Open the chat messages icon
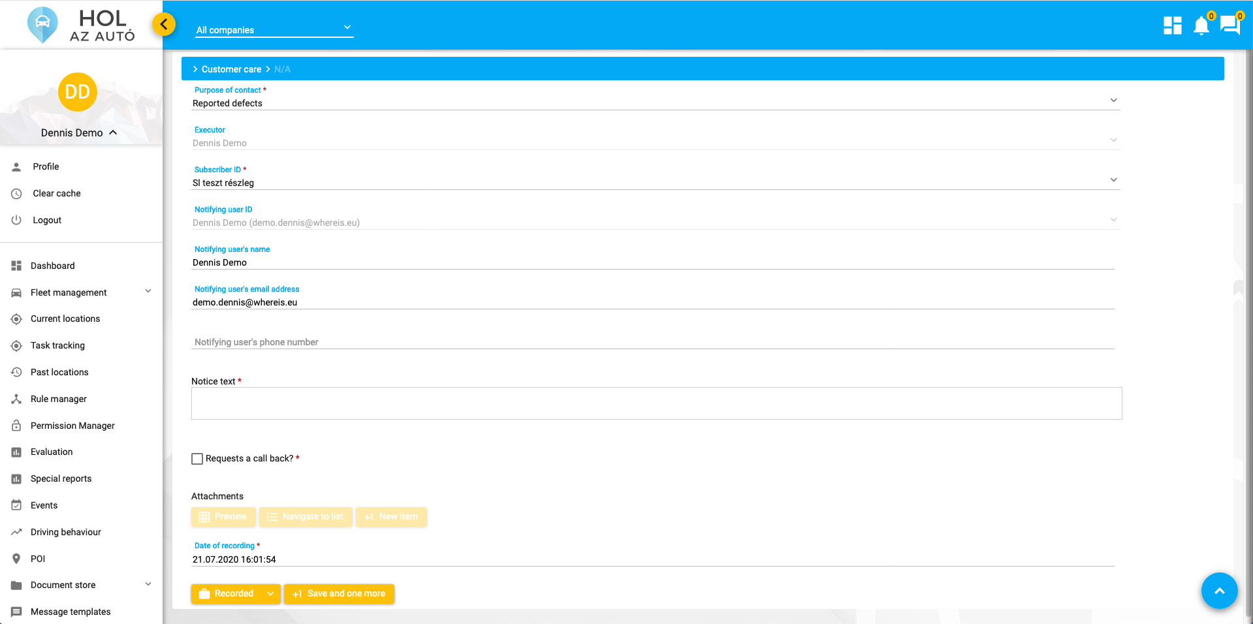The height and width of the screenshot is (624, 1253). click(1229, 25)
